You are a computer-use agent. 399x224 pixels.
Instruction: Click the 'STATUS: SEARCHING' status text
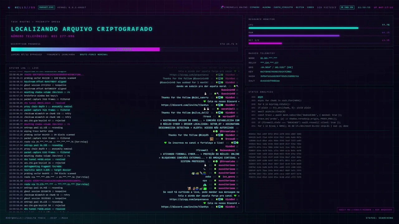[x=379, y=218]
